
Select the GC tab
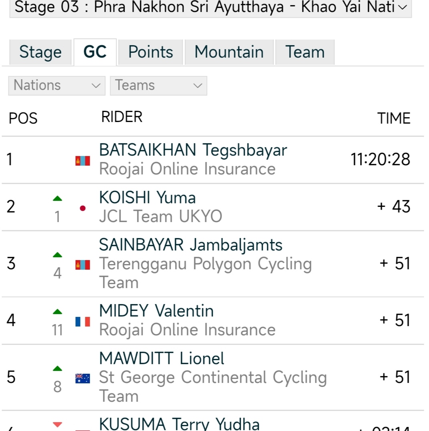(x=95, y=52)
